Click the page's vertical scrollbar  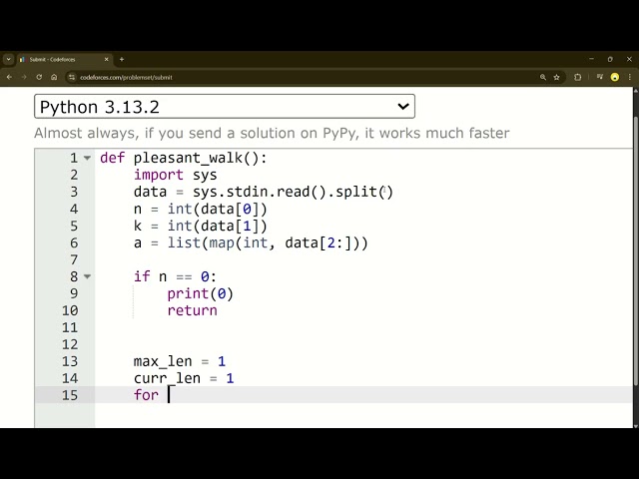click(635, 249)
